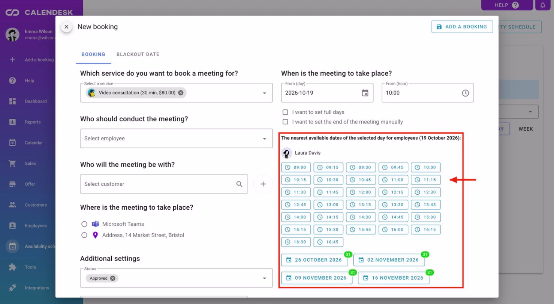Check 'set the end of the meeting manually'
Viewport: 554px width, 304px height.
pos(285,122)
